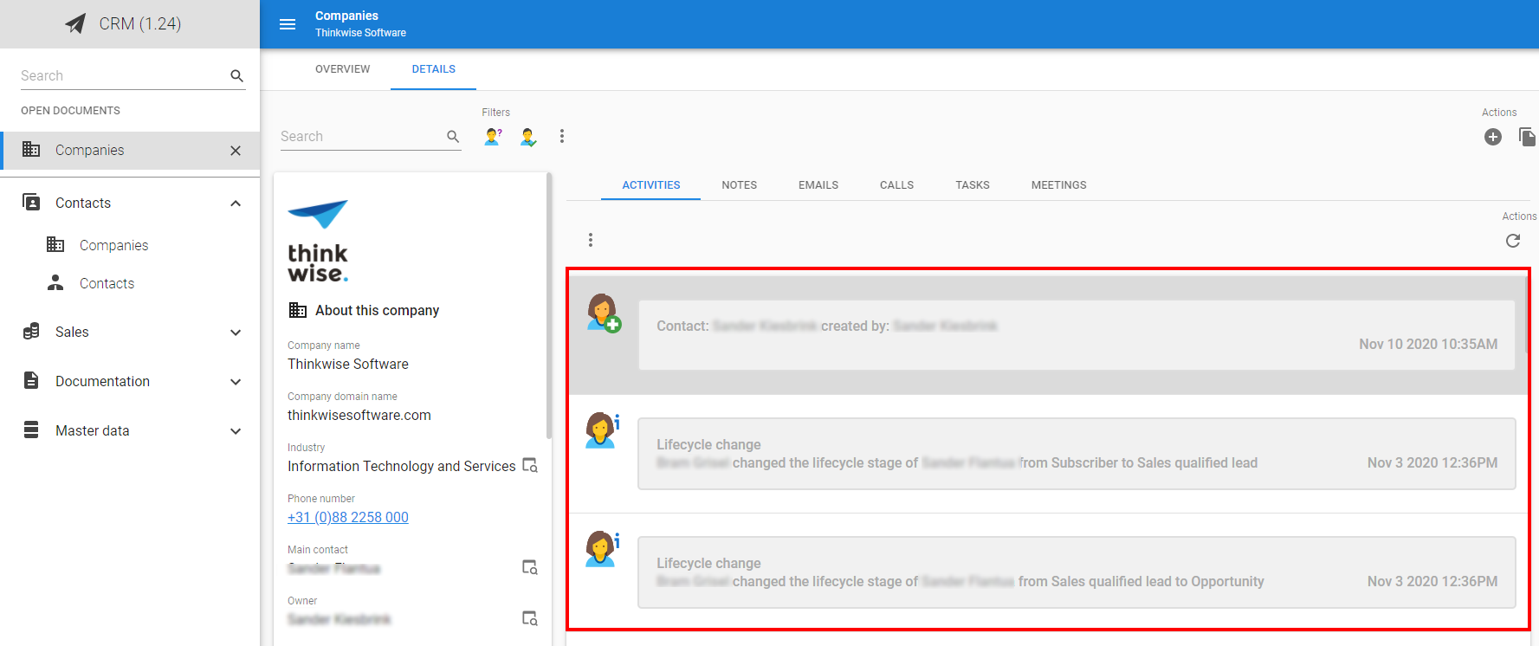The width and height of the screenshot is (1539, 646).
Task: Open filters overflow three-dot menu
Action: click(x=562, y=136)
